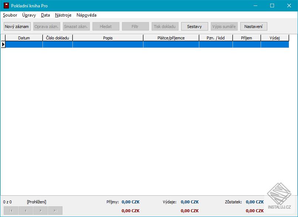Select the Popis cell in the highlighted row
Image resolution: width=298 pixels, height=217 pixels.
(x=108, y=45)
